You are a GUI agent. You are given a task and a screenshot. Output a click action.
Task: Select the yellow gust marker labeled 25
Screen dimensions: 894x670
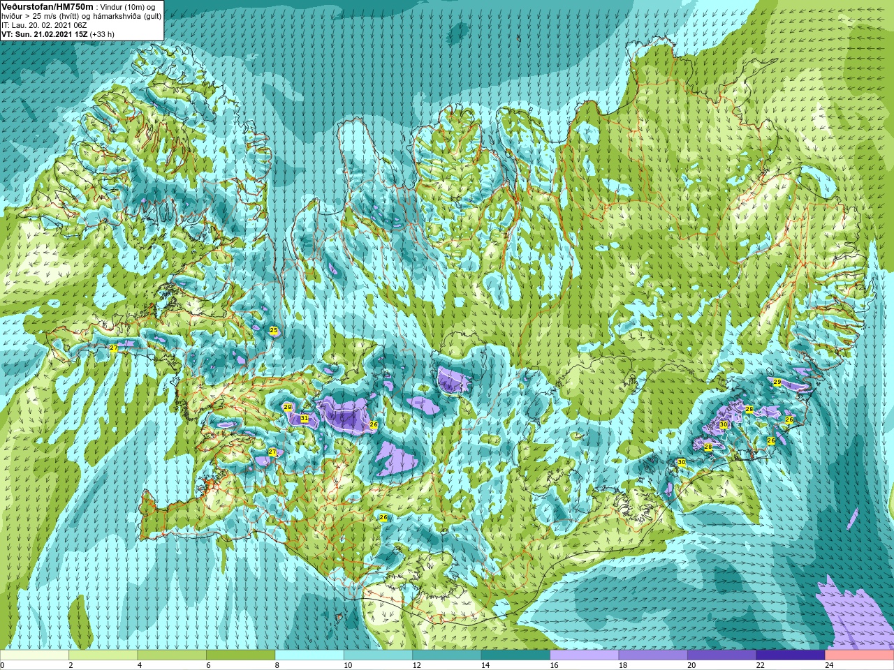coord(273,330)
